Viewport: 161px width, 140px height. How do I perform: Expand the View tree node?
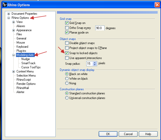(x=13, y=22)
